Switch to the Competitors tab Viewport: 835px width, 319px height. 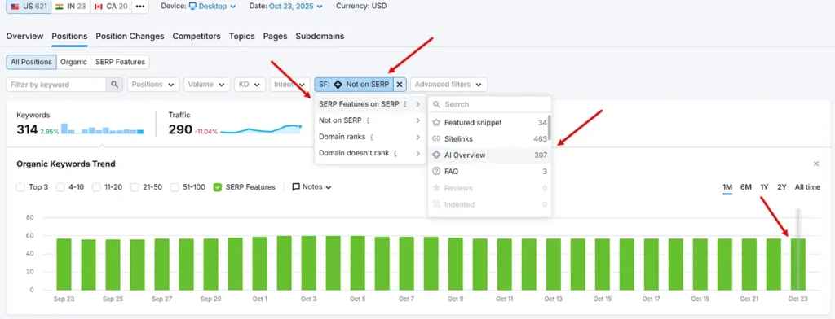[197, 36]
